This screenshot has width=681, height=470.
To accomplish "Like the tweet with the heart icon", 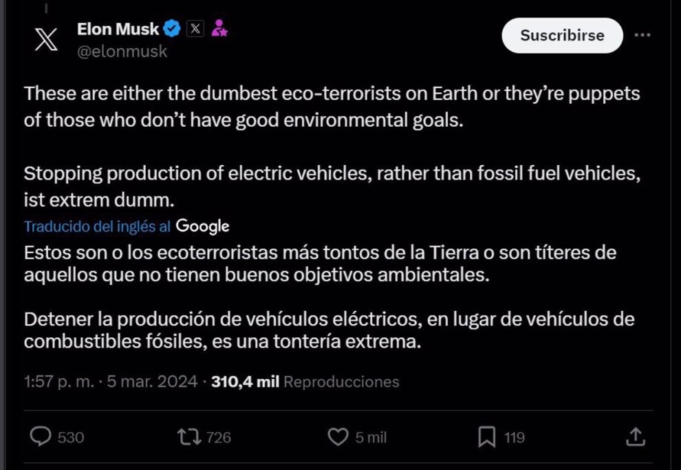I will (336, 437).
